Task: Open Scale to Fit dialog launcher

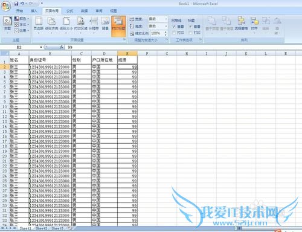Action: (x=167, y=40)
